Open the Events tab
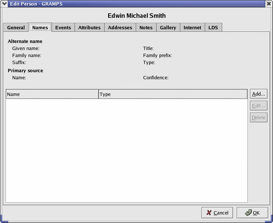Viewport: 273px width, 223px height. [x=63, y=28]
